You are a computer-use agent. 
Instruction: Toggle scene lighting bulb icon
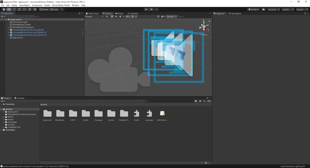tap(112, 17)
